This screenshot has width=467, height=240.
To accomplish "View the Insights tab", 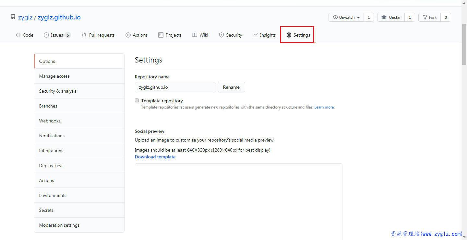I will (264, 35).
